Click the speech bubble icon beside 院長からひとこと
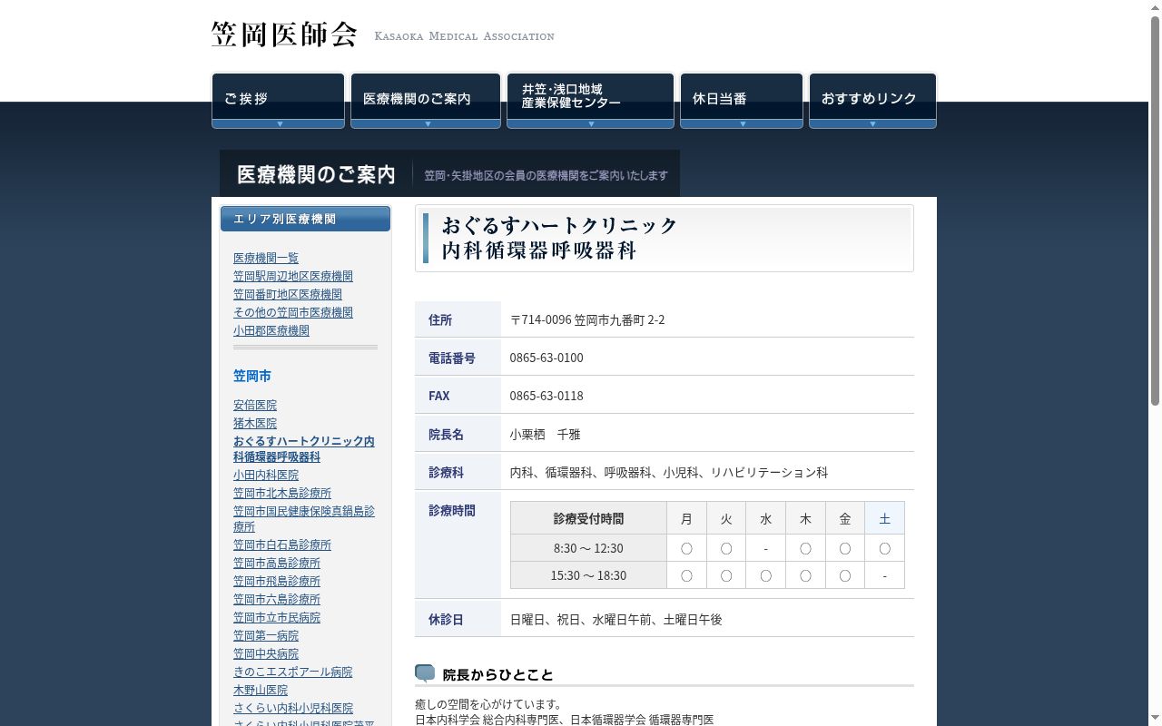This screenshot has height=726, width=1162. click(x=425, y=673)
